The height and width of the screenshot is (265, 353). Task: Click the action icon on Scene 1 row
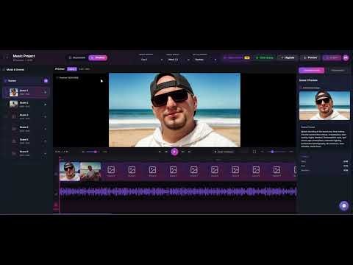[x=45, y=92]
